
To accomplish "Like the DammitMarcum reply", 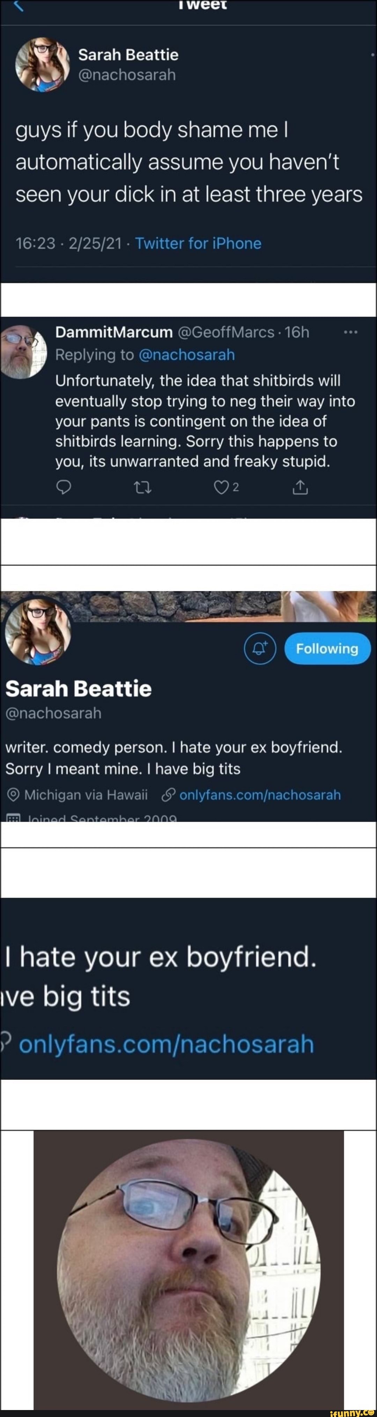I will 221,487.
